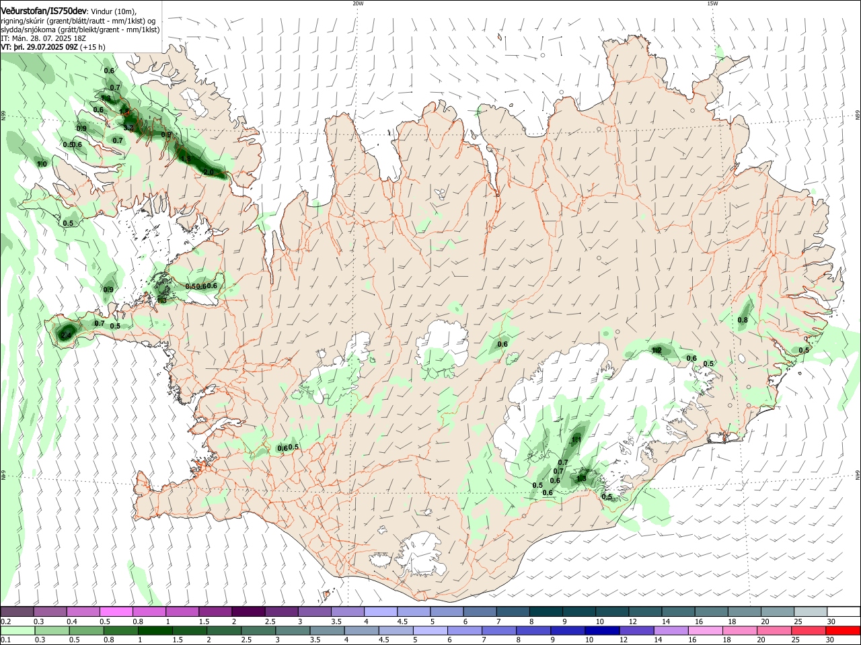Pick the dark purple swatch labeled 2 in top legend
The height and width of the screenshot is (645, 861).
point(248,611)
